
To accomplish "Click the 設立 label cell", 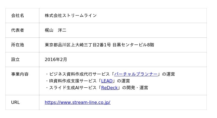I will pyautogui.click(x=15, y=59).
